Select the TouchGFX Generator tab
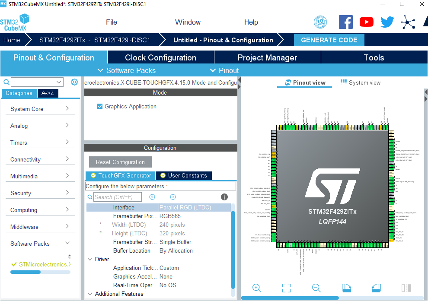Screen dimensions: 428x301 [120, 176]
